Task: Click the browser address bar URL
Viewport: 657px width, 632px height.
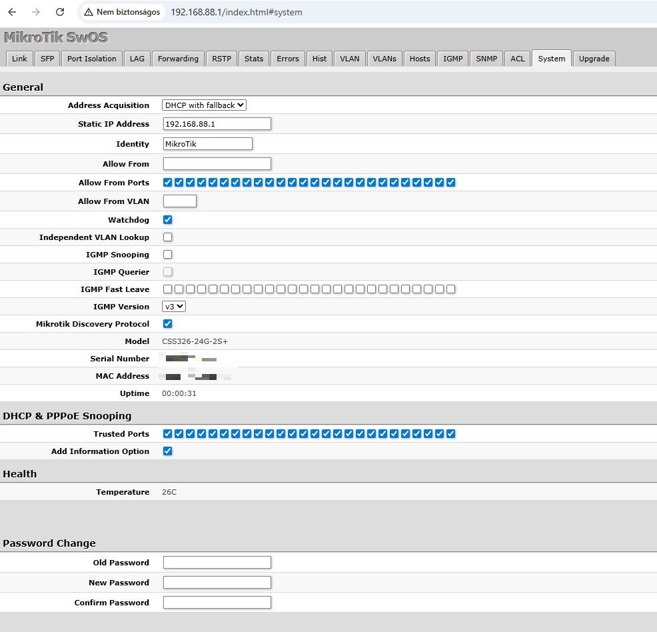Action: click(237, 12)
